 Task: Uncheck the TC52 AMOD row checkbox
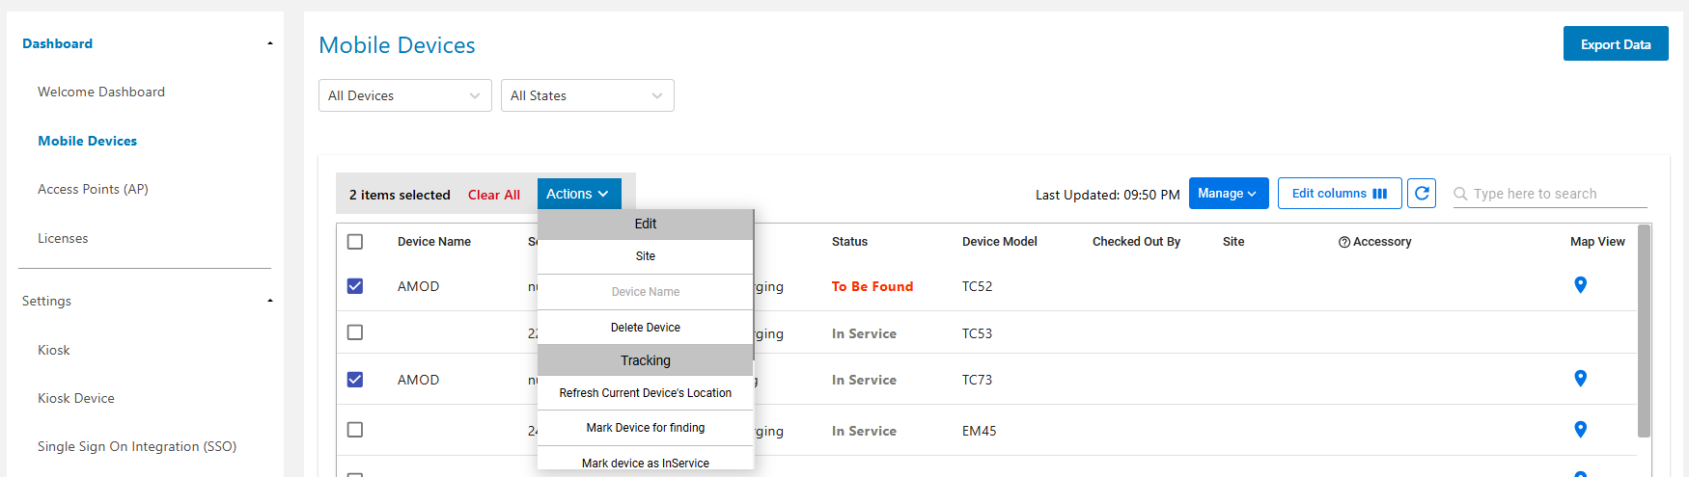click(355, 286)
